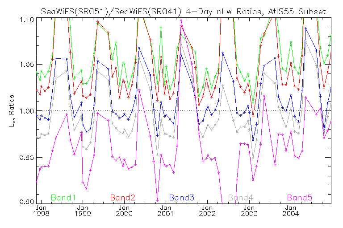Click the gray Band4 legend label
The height and width of the screenshot is (228, 343).
[x=241, y=198]
